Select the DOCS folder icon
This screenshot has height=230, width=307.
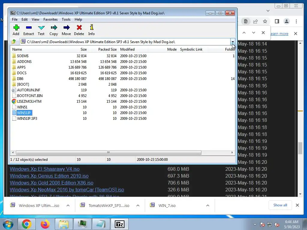coord(14,73)
